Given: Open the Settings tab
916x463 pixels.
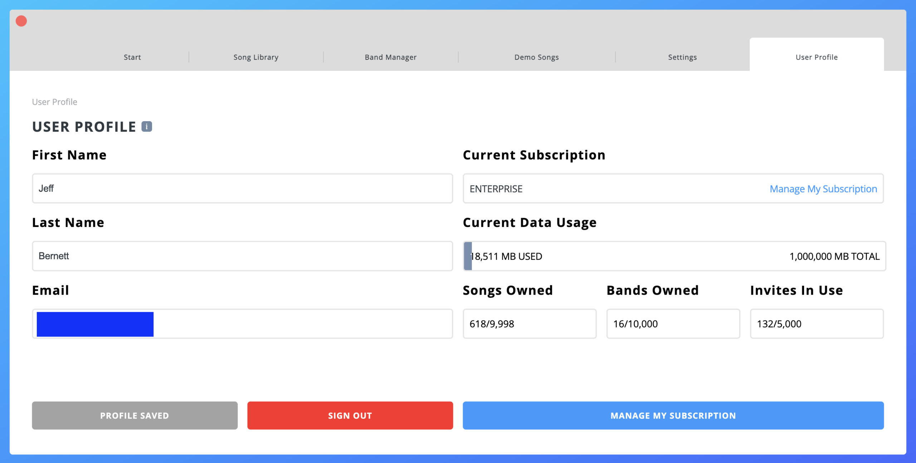Looking at the screenshot, I should pyautogui.click(x=682, y=57).
